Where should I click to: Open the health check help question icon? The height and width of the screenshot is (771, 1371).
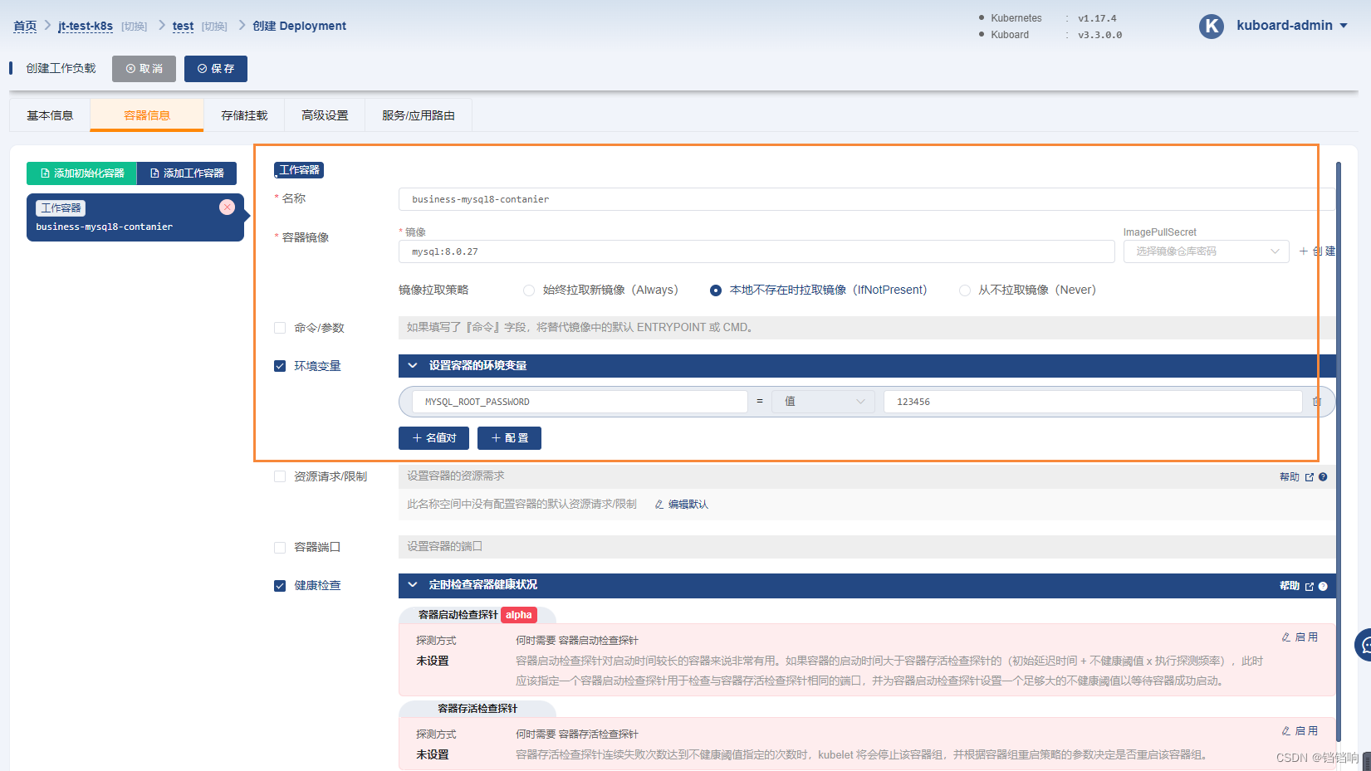[1323, 586]
